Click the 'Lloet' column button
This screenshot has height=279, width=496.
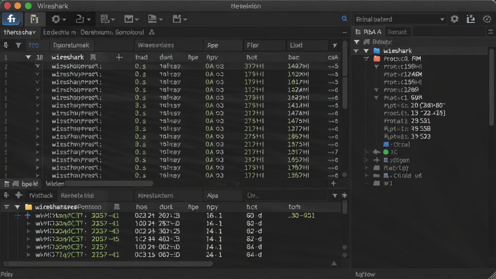[x=307, y=45]
